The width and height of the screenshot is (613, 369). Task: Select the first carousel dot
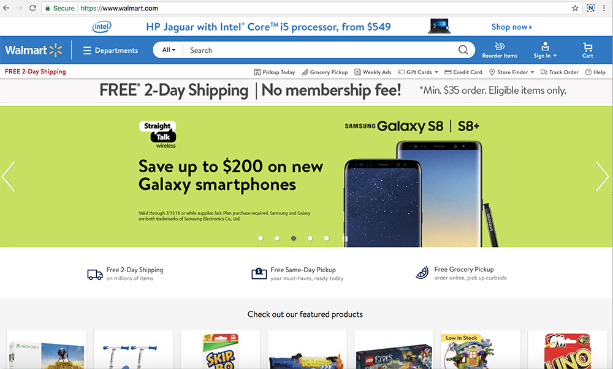click(261, 238)
